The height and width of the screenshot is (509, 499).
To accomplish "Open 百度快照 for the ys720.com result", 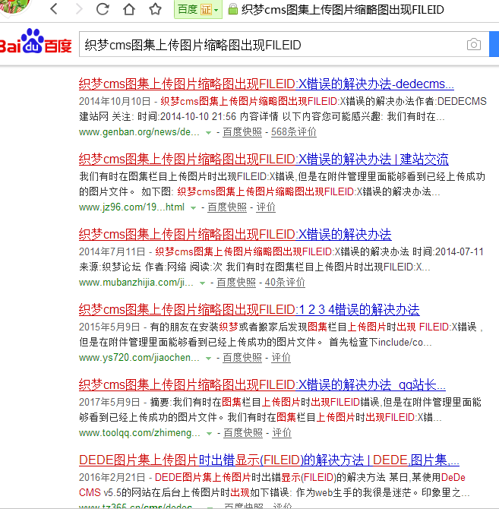I will [x=242, y=357].
